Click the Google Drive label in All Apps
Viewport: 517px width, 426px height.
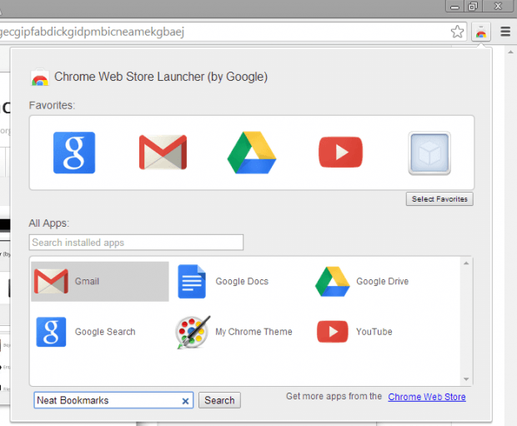[x=382, y=281]
